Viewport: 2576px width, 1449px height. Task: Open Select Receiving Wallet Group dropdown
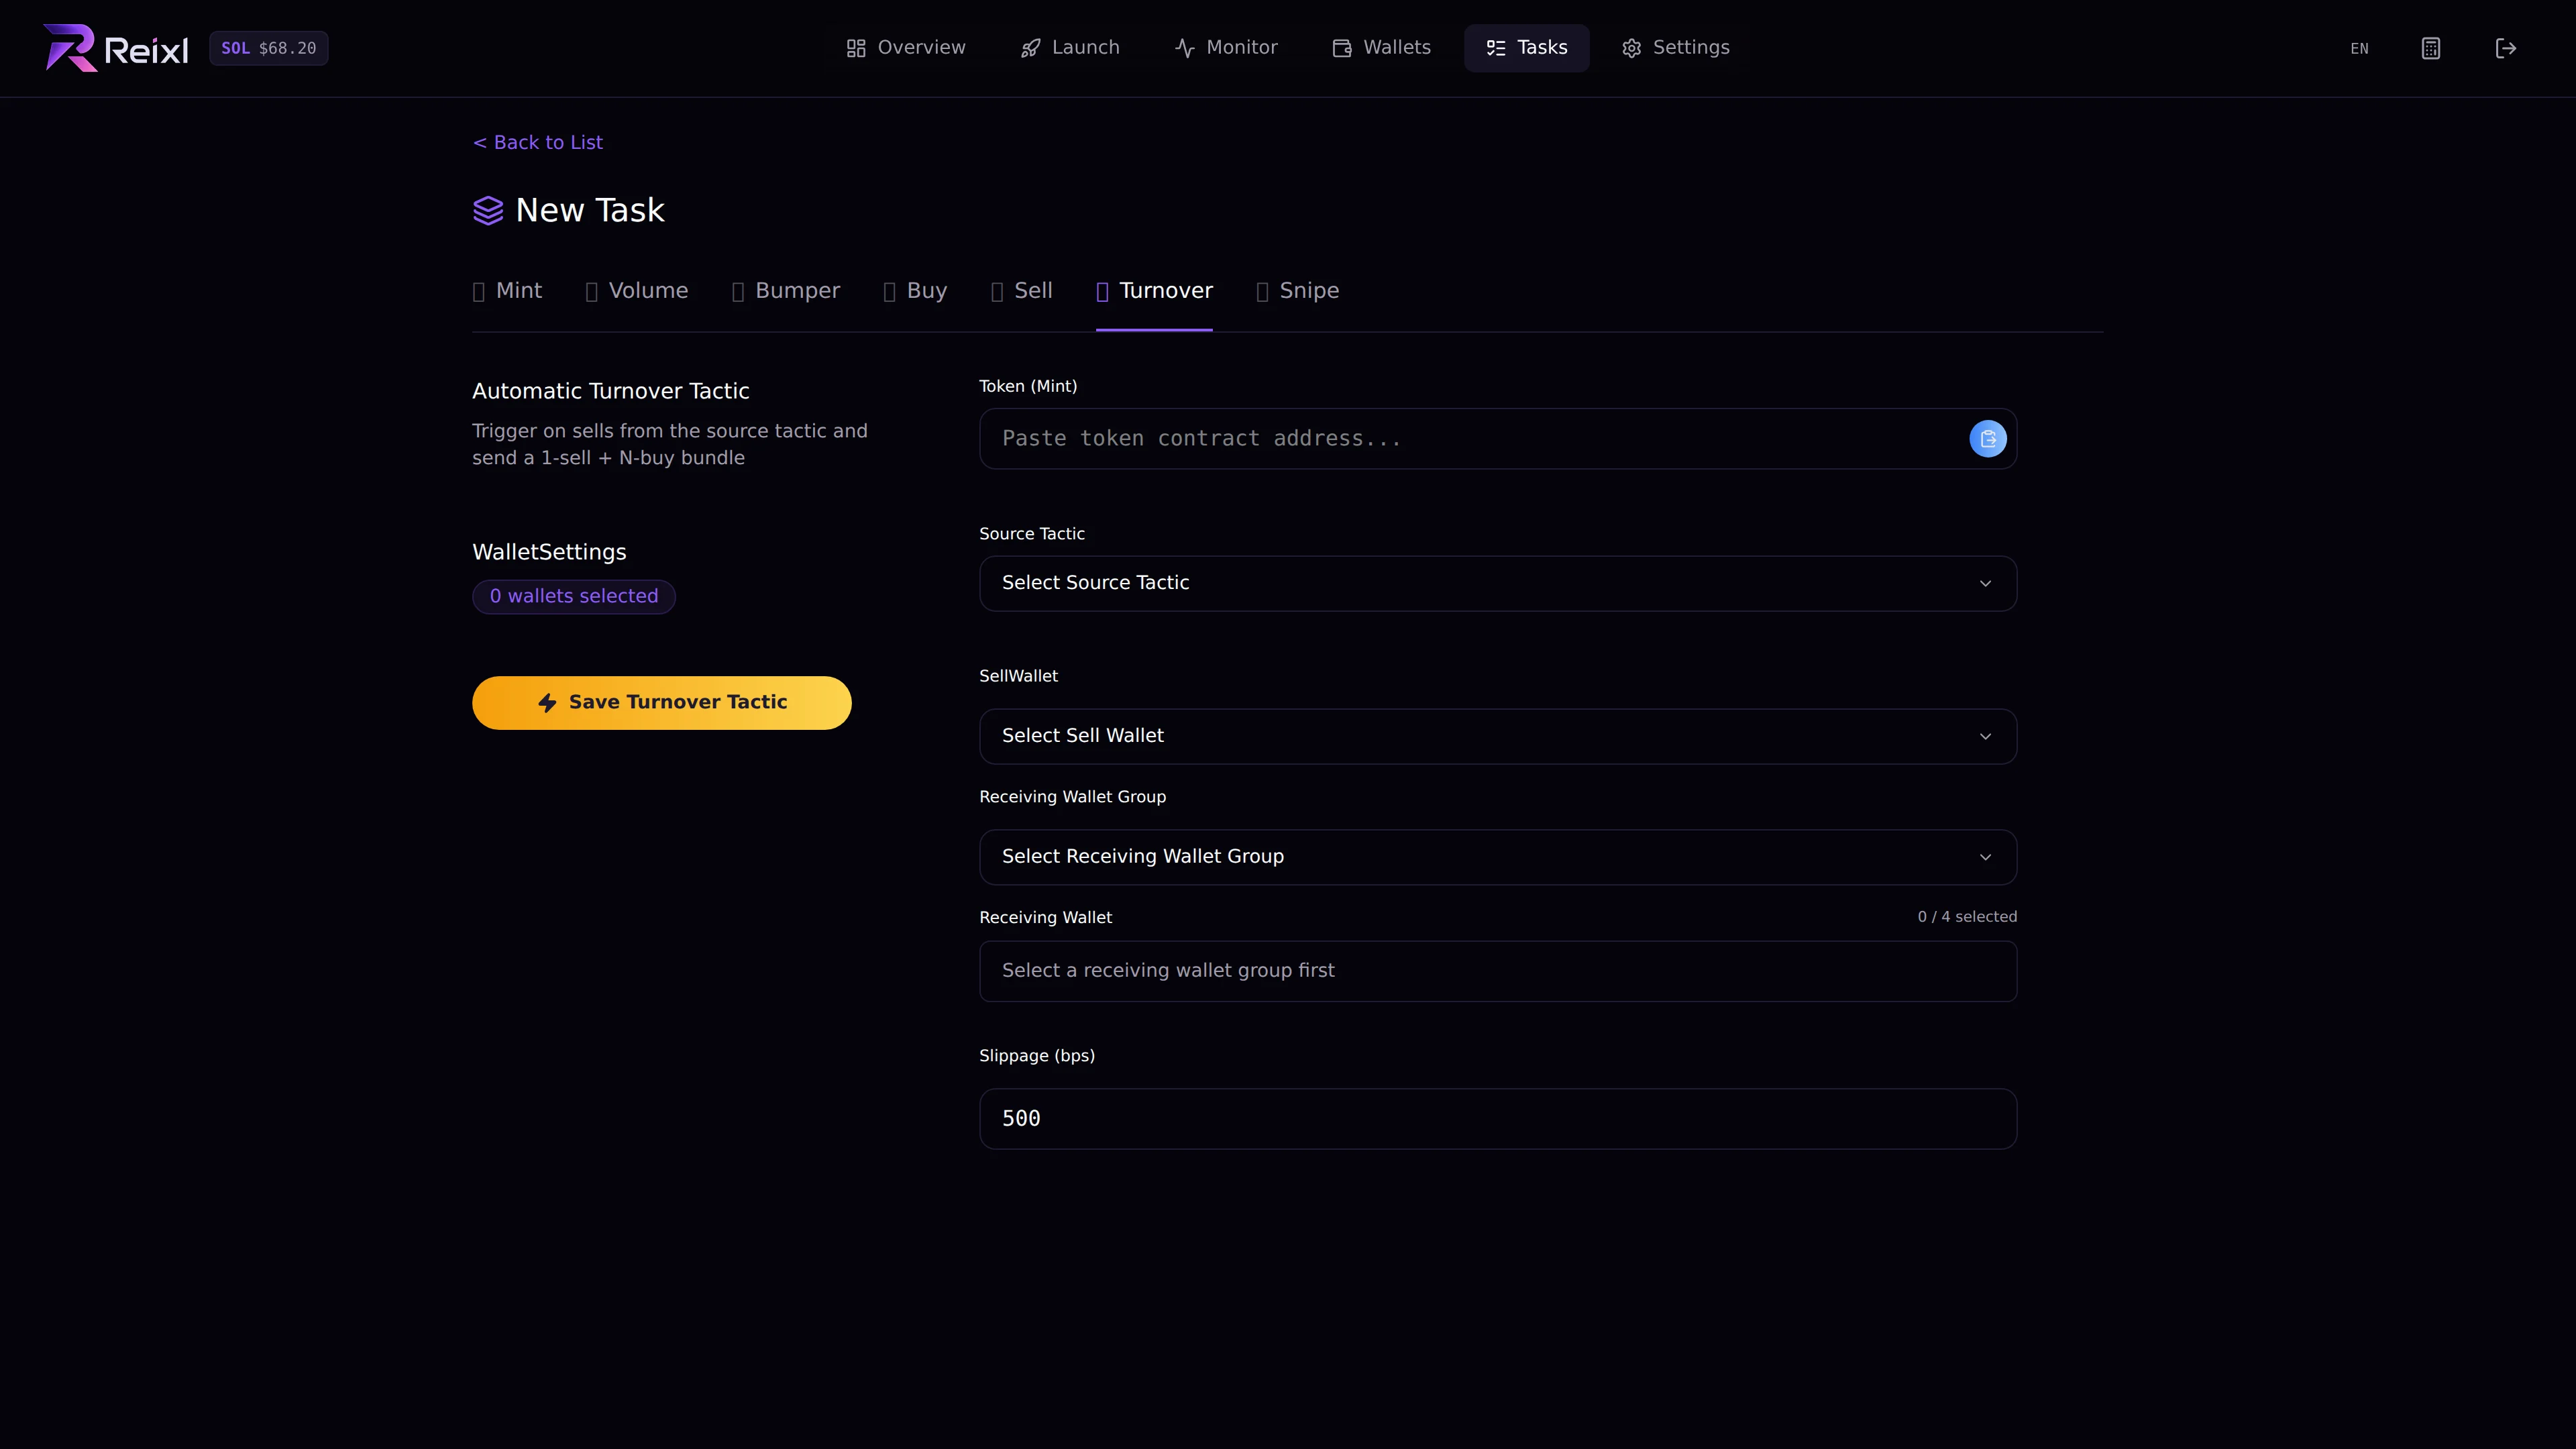1498,857
